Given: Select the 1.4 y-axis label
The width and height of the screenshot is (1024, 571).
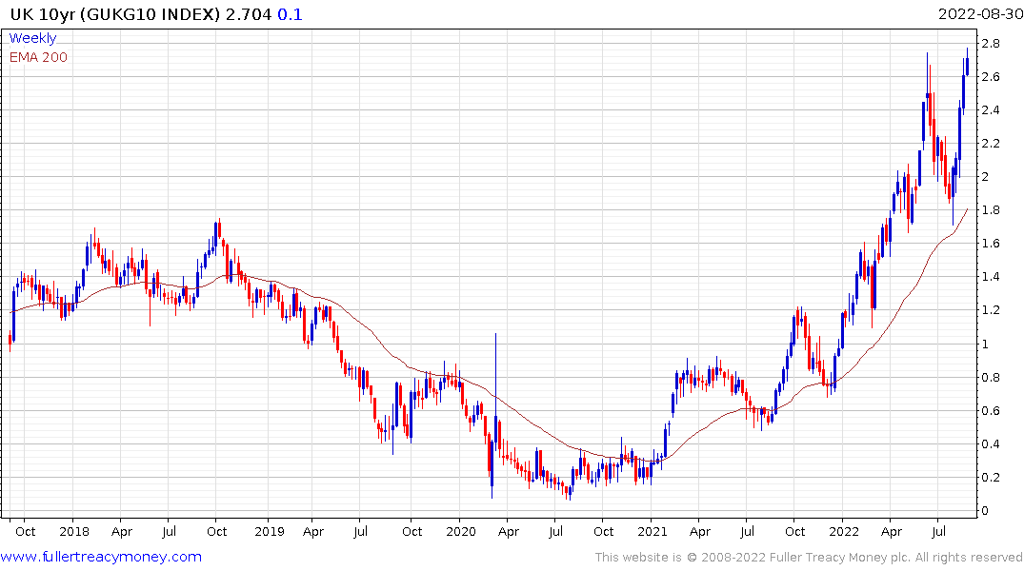Looking at the screenshot, I should (x=990, y=277).
